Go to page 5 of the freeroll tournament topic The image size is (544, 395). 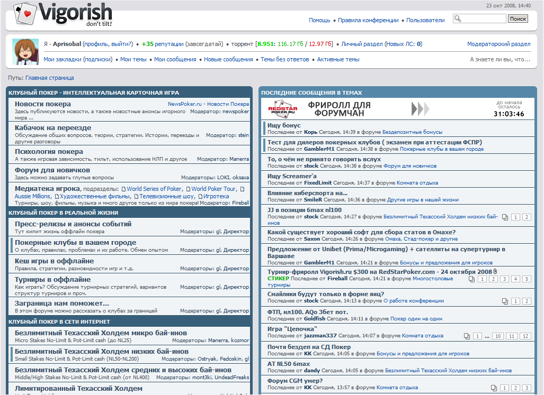(x=527, y=279)
